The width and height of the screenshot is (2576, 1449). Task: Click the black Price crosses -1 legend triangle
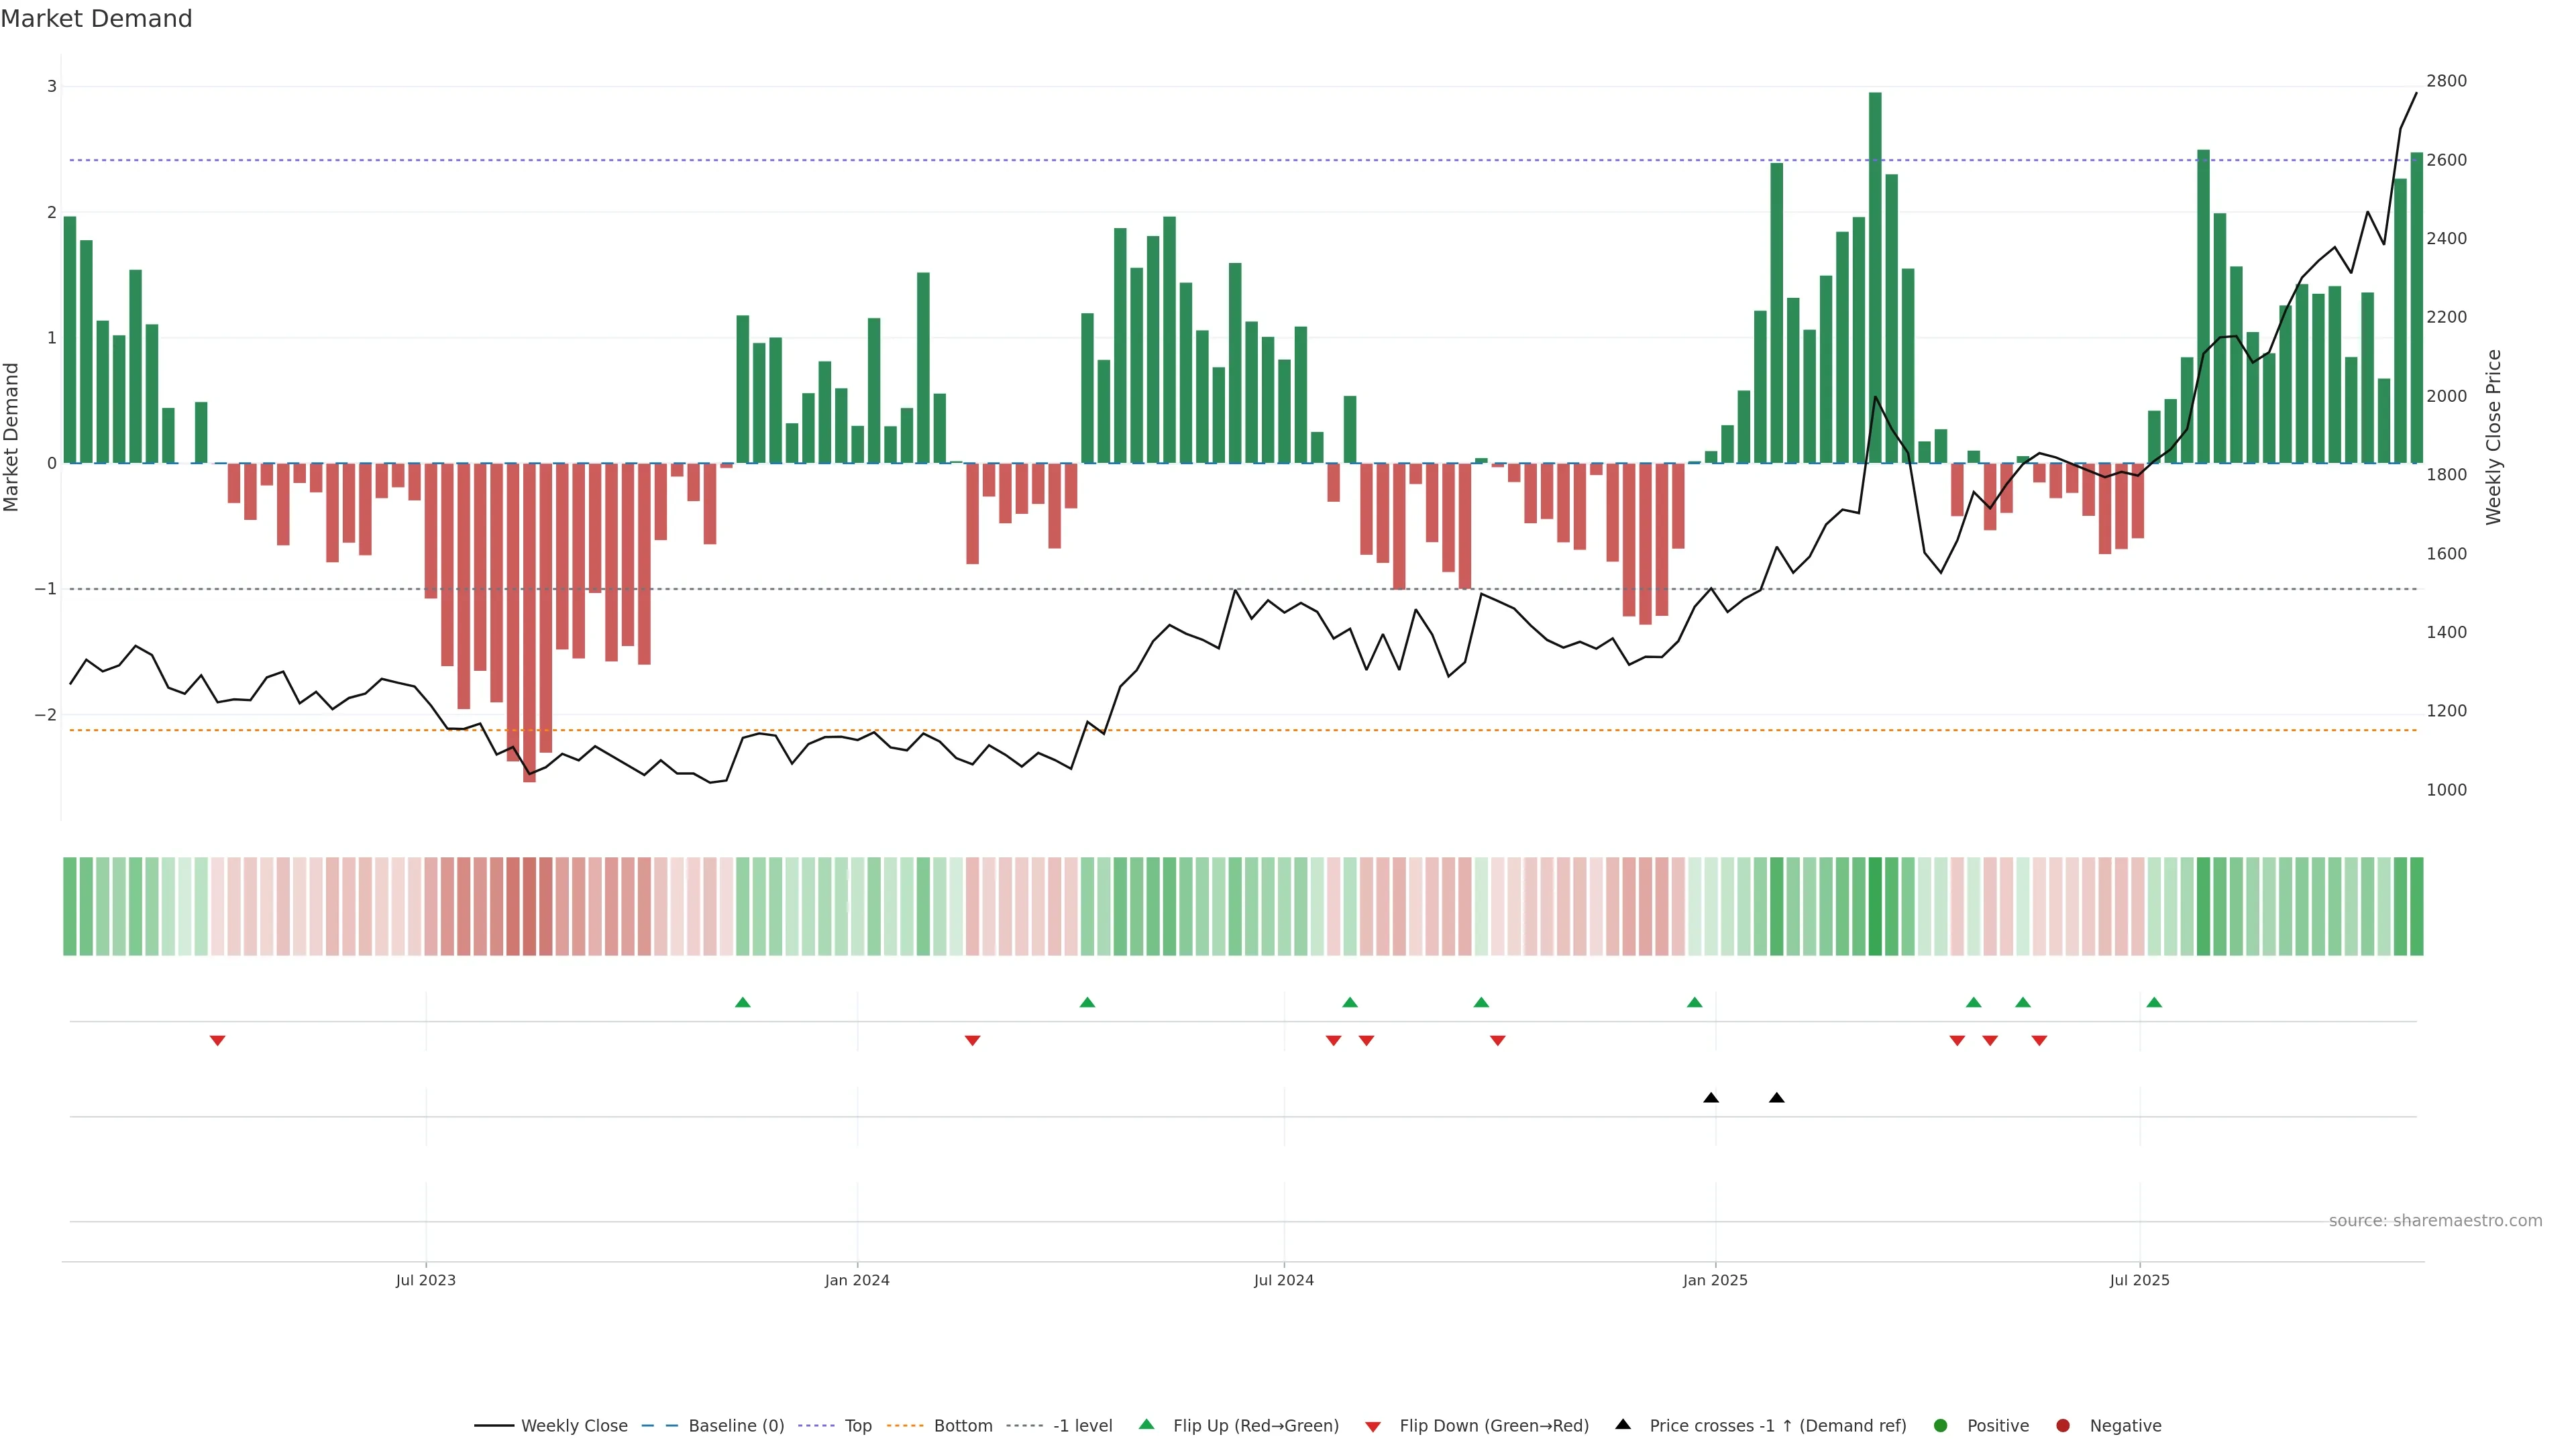tap(1623, 1424)
